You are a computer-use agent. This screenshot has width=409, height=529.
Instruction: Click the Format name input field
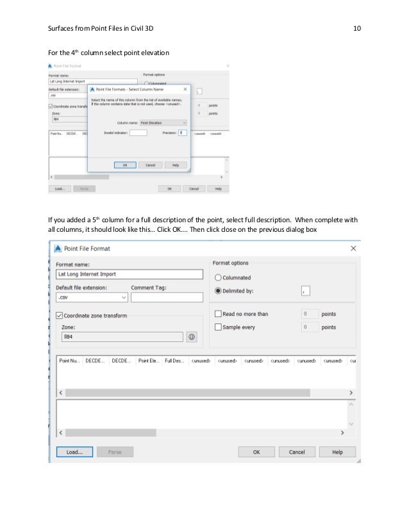[x=129, y=274]
